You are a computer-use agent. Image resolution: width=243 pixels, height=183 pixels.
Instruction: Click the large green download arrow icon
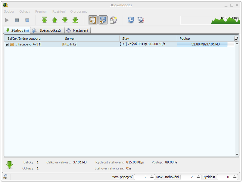coord(10,165)
